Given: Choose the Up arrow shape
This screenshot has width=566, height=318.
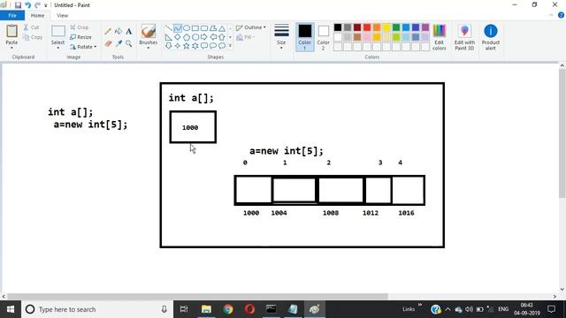Looking at the screenshot, I should tap(222, 37).
